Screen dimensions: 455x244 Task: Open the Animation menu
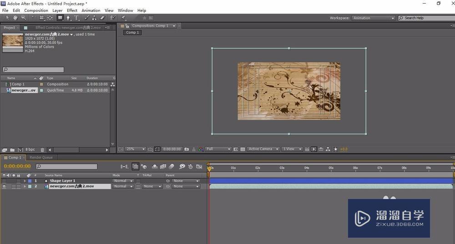[x=91, y=10]
